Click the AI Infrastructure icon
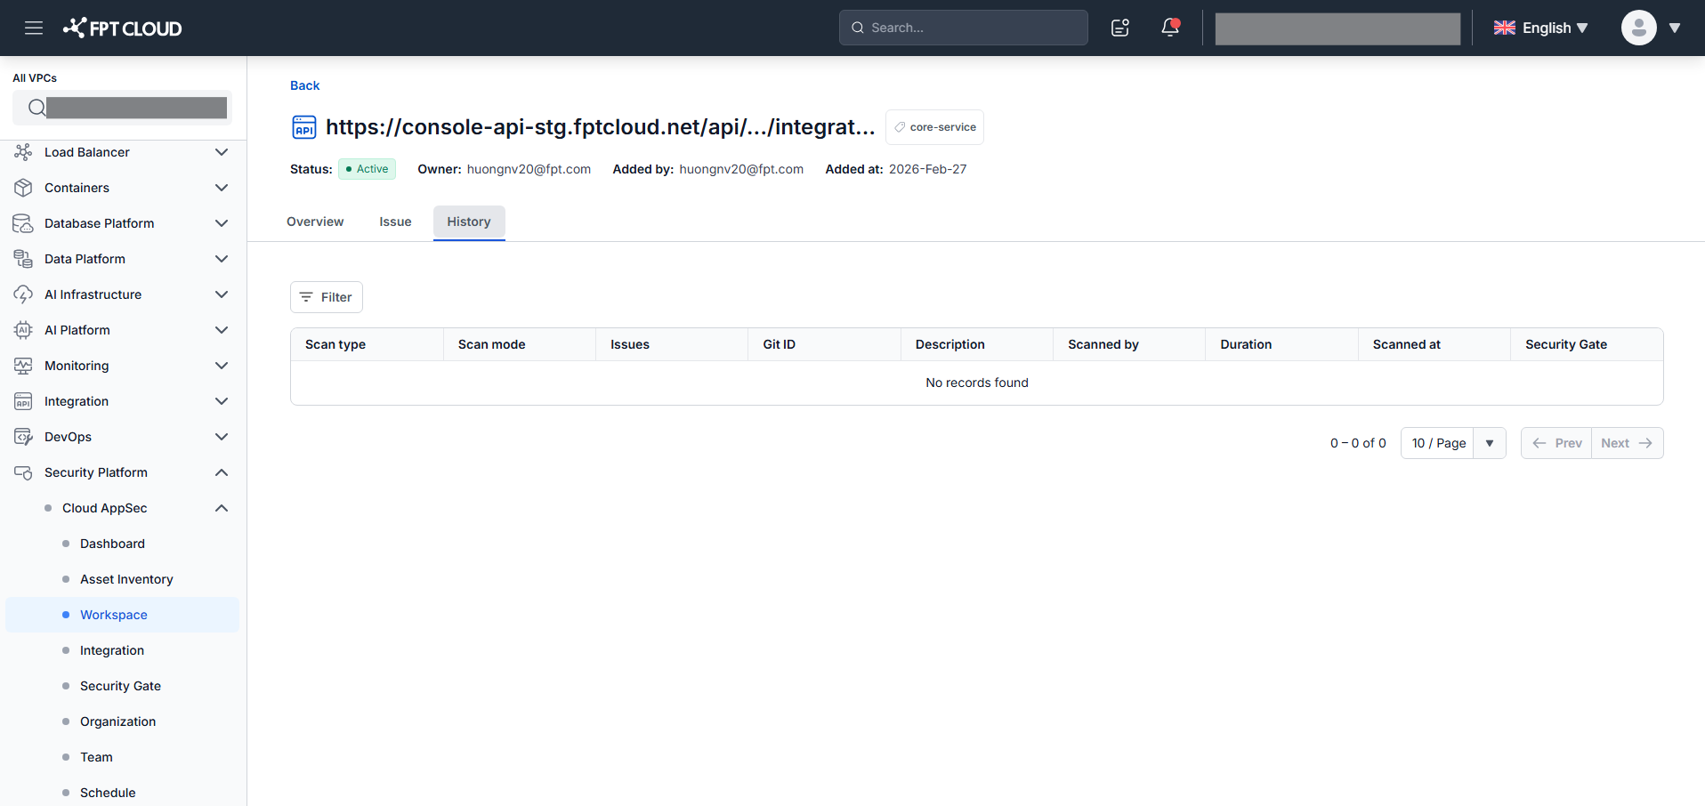Image resolution: width=1705 pixels, height=806 pixels. [x=23, y=294]
